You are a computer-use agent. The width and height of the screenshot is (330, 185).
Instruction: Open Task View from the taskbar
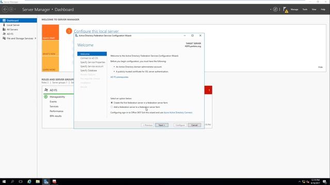(x=21, y=181)
